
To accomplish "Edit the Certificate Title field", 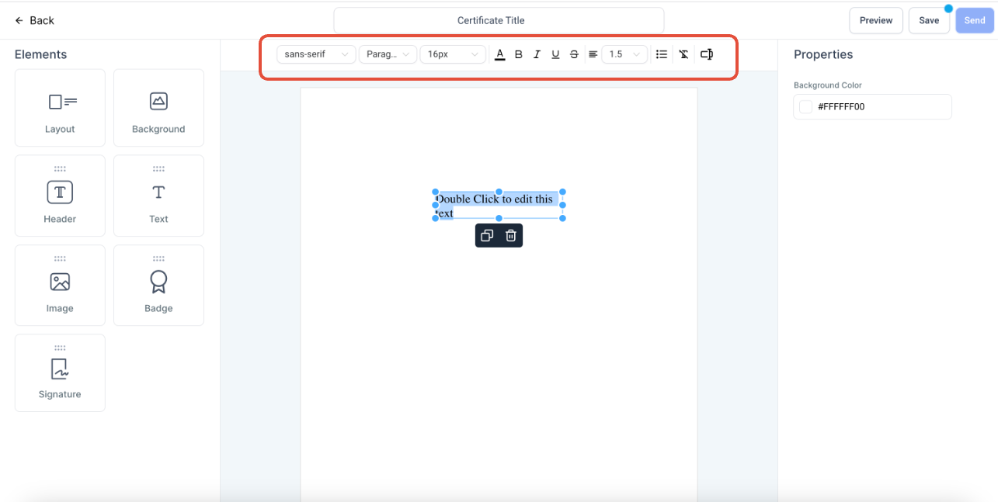I will 499,21.
